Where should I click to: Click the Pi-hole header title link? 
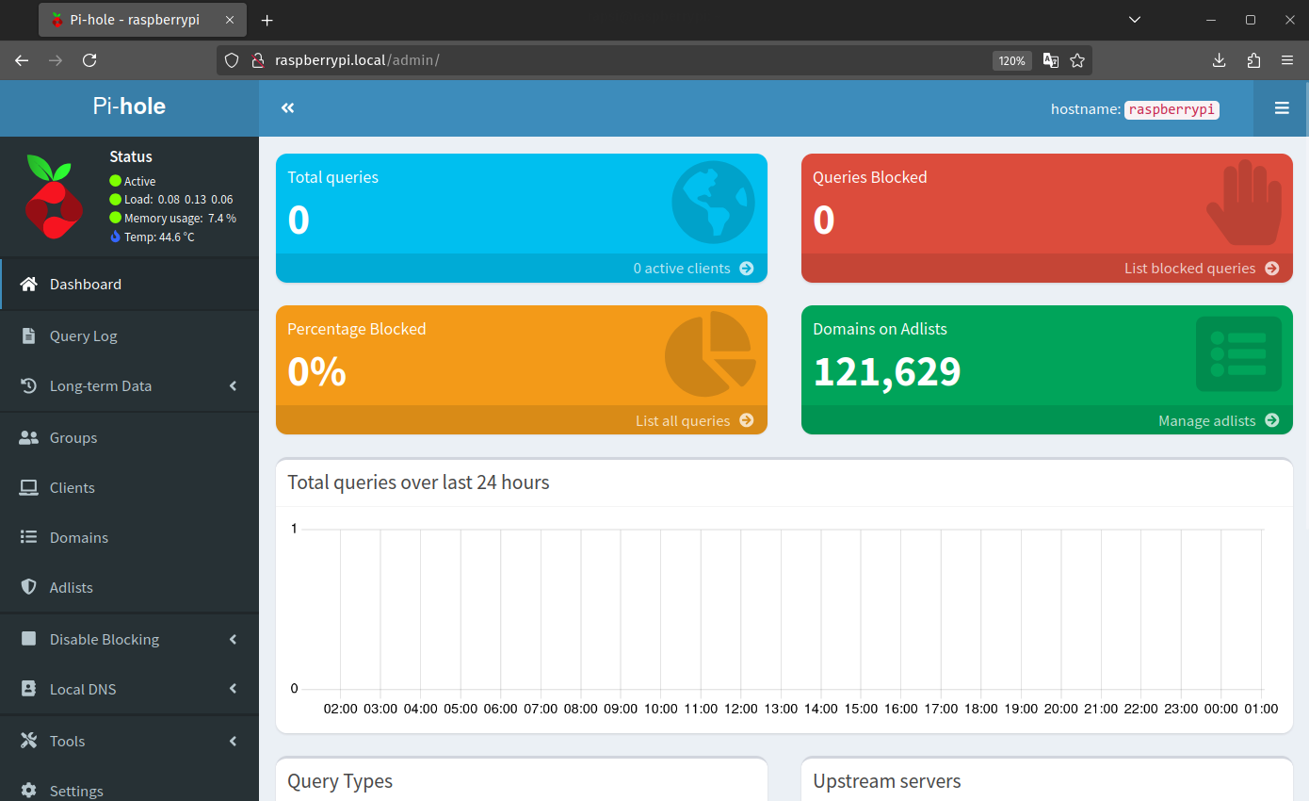(129, 106)
